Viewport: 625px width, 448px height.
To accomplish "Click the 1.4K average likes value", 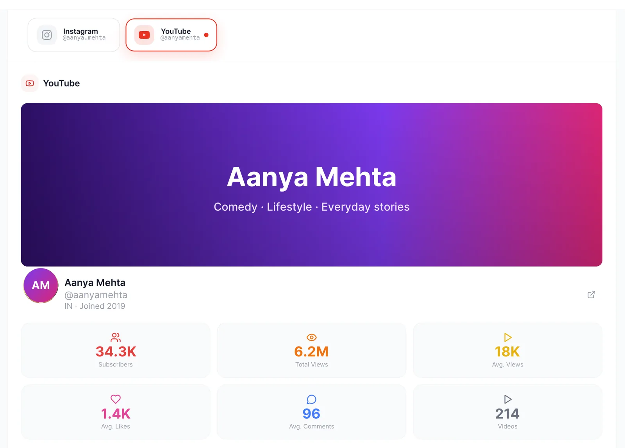I will click(116, 414).
